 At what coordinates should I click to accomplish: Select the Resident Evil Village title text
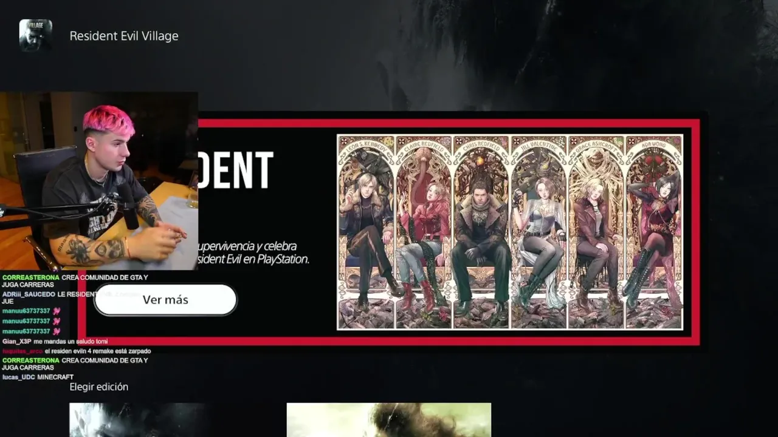pyautogui.click(x=124, y=36)
